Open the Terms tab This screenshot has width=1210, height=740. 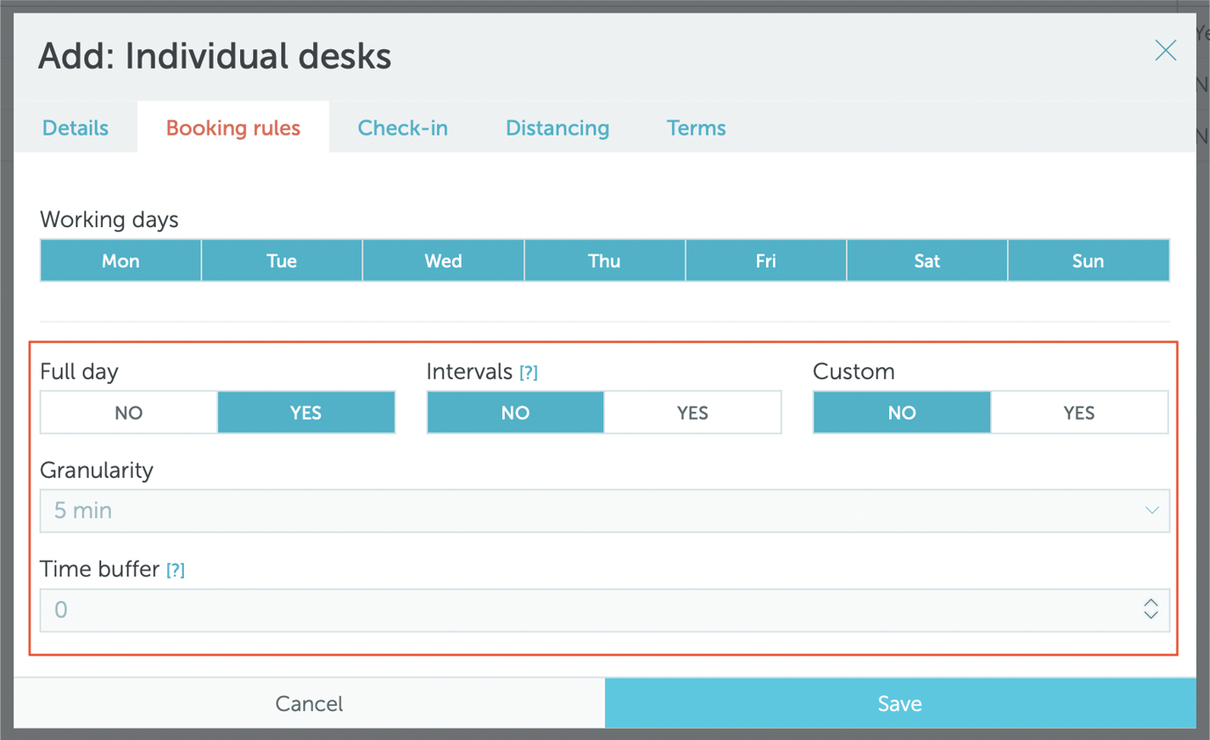pyautogui.click(x=696, y=128)
